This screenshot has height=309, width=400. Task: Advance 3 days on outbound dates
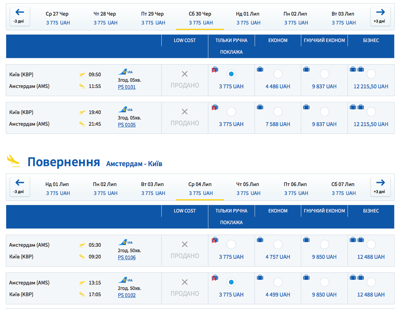click(380, 16)
